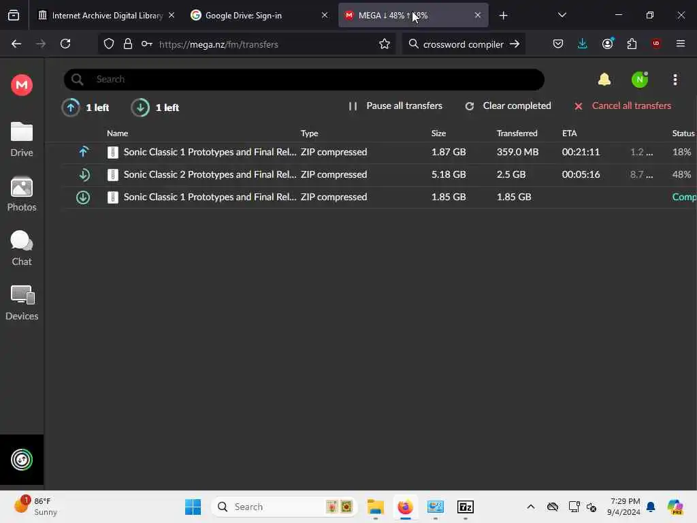Click the downloading icon of Sonic Classic 2 row
The image size is (697, 523).
[x=84, y=174]
